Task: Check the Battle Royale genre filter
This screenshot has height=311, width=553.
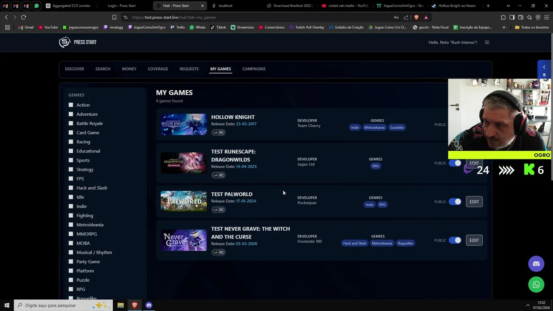Action: 71,124
